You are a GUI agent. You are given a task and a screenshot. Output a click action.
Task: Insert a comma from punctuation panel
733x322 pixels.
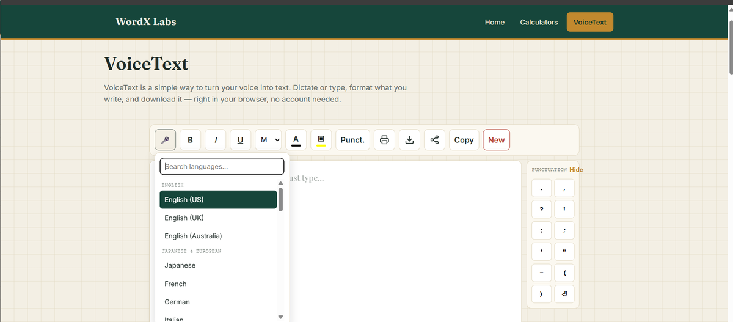tap(564, 189)
